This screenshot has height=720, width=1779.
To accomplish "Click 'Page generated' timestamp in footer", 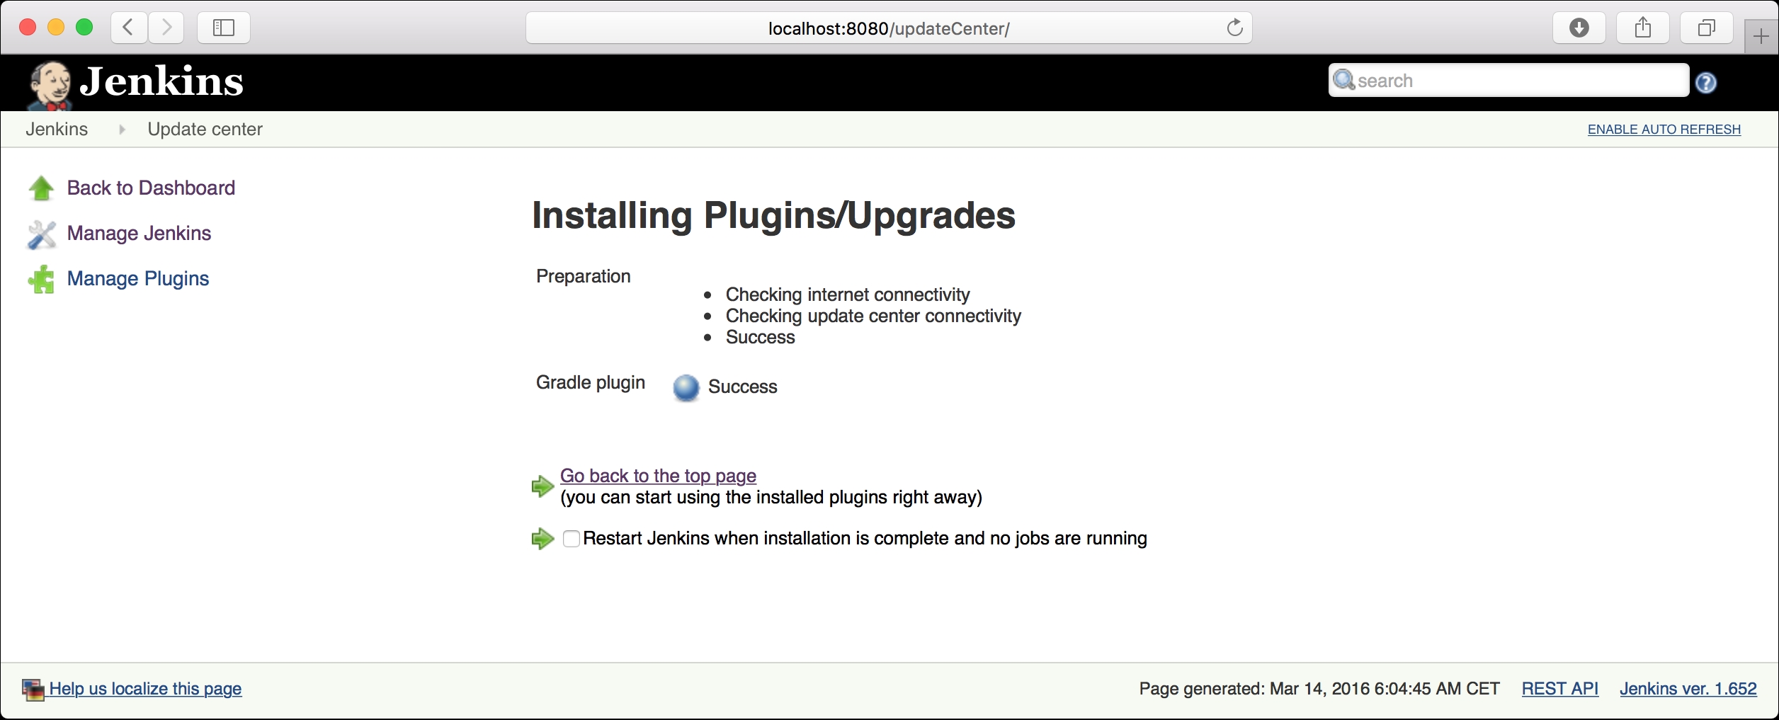I will tap(1319, 689).
